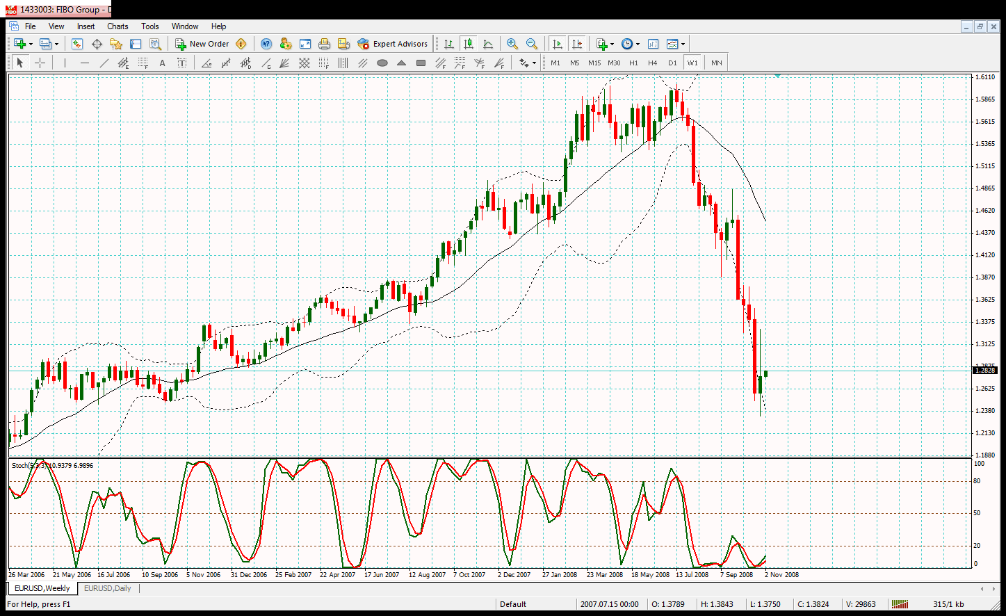Select the cursor arrow tool

(x=20, y=63)
